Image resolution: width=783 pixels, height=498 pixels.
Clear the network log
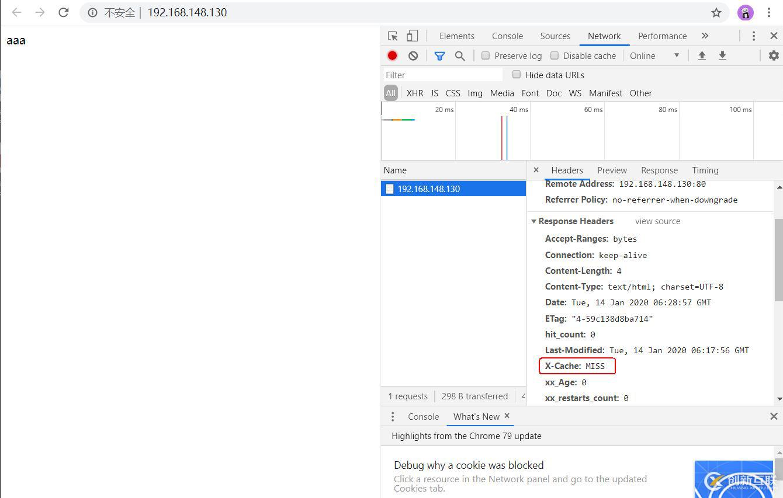click(413, 55)
